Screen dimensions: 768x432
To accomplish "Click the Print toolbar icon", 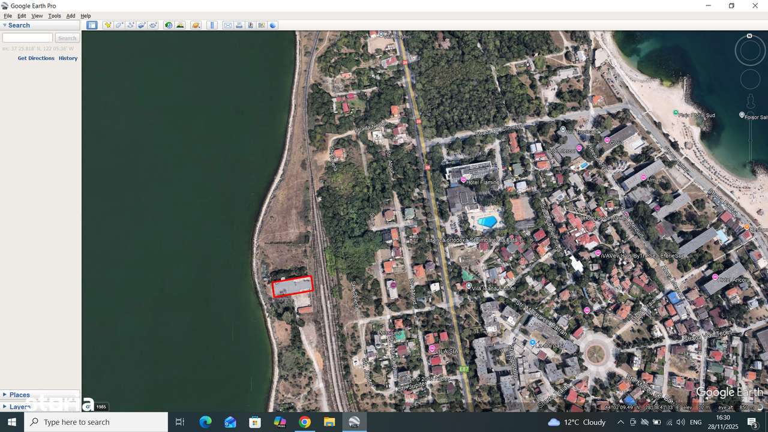I will (239, 25).
